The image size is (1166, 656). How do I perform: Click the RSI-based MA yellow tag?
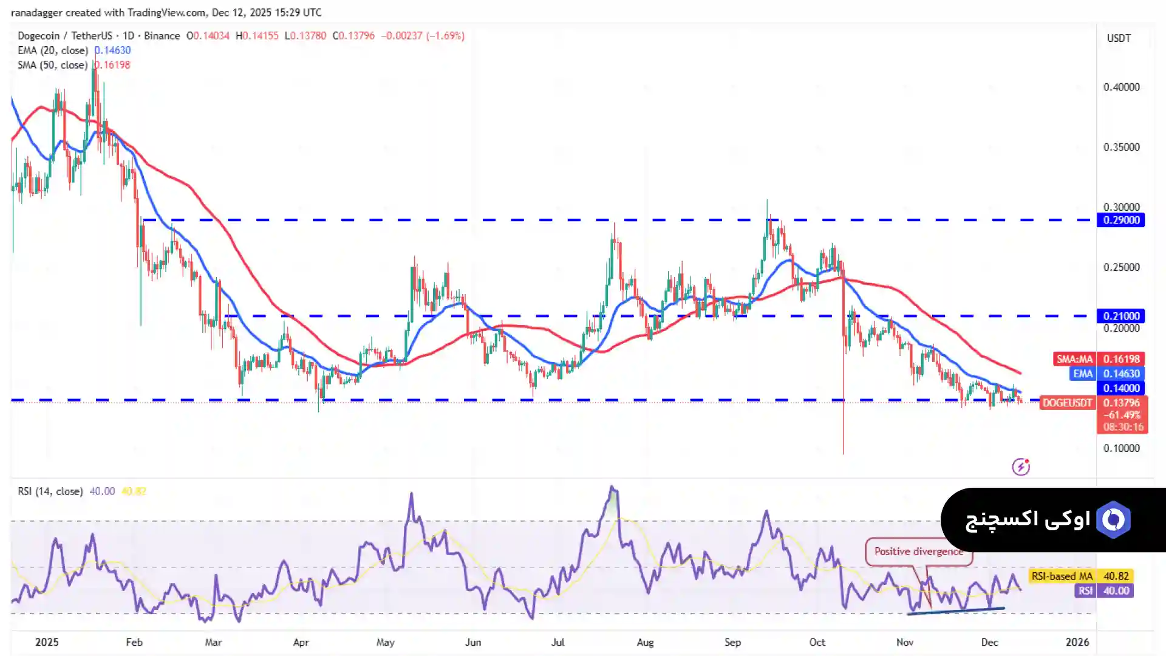click(1062, 576)
